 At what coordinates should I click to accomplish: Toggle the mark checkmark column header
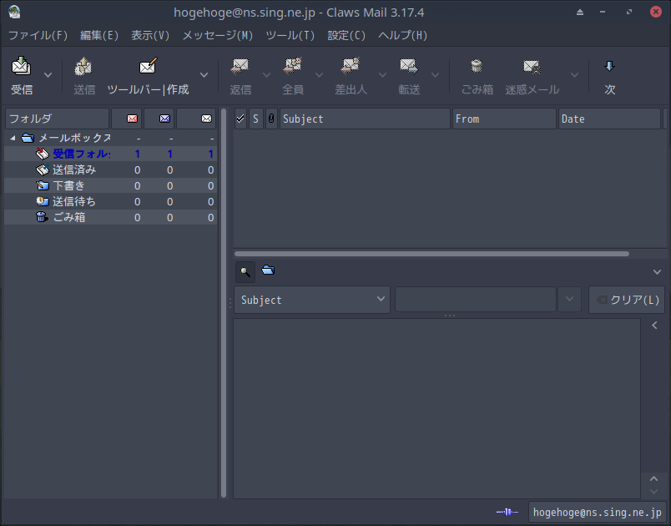pos(240,119)
